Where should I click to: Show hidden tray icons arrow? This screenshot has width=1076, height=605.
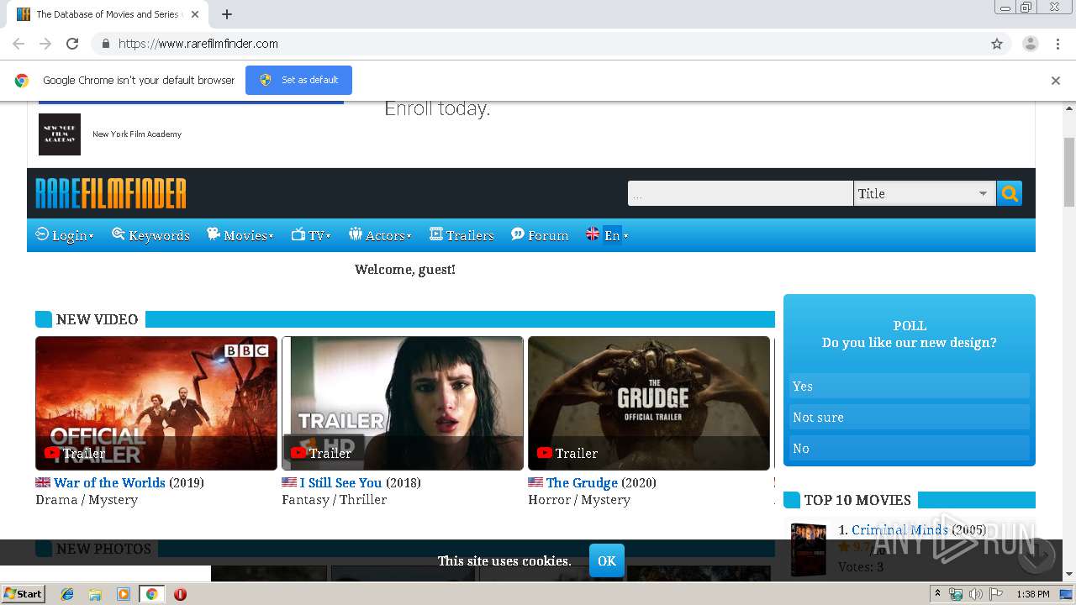click(939, 594)
